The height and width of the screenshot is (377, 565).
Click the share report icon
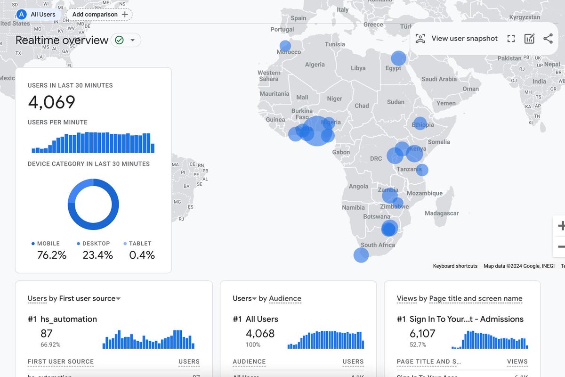click(x=548, y=39)
